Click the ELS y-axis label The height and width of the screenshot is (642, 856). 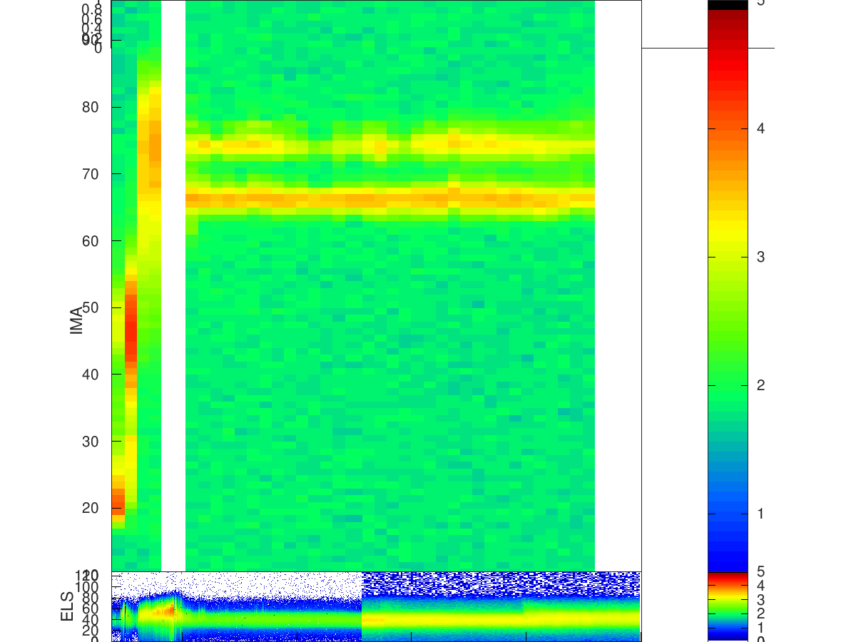(x=68, y=606)
